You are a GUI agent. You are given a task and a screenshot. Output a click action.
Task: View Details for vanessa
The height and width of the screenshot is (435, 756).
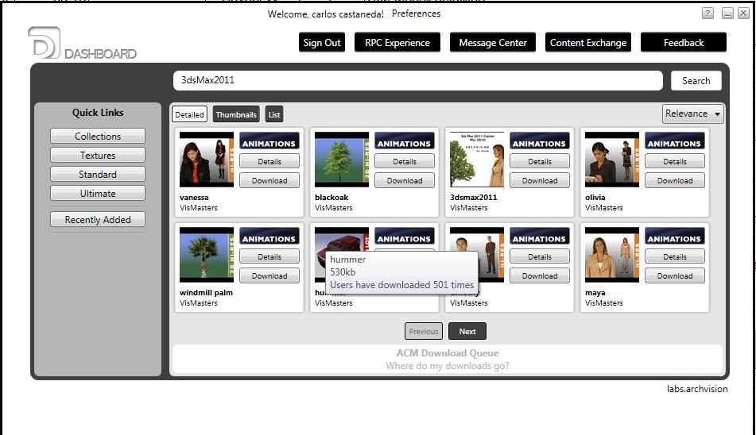[x=269, y=161]
